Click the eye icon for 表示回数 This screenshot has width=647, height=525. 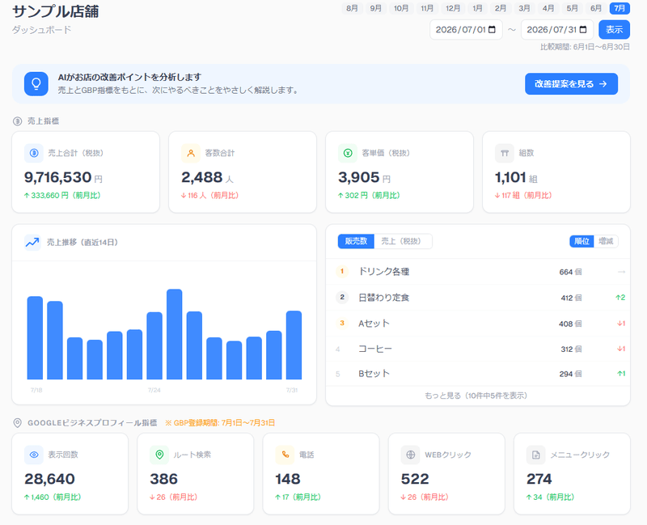point(34,455)
